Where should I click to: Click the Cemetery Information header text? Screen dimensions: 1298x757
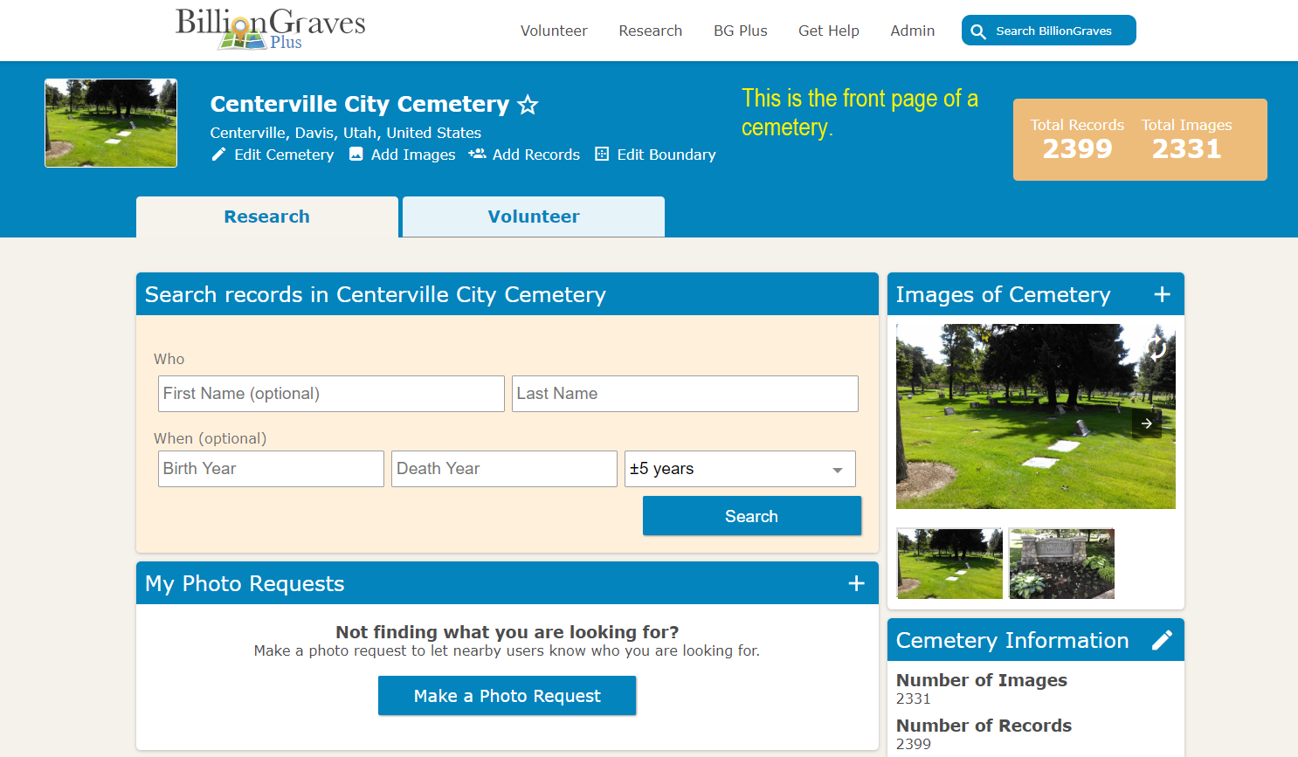pos(1012,640)
